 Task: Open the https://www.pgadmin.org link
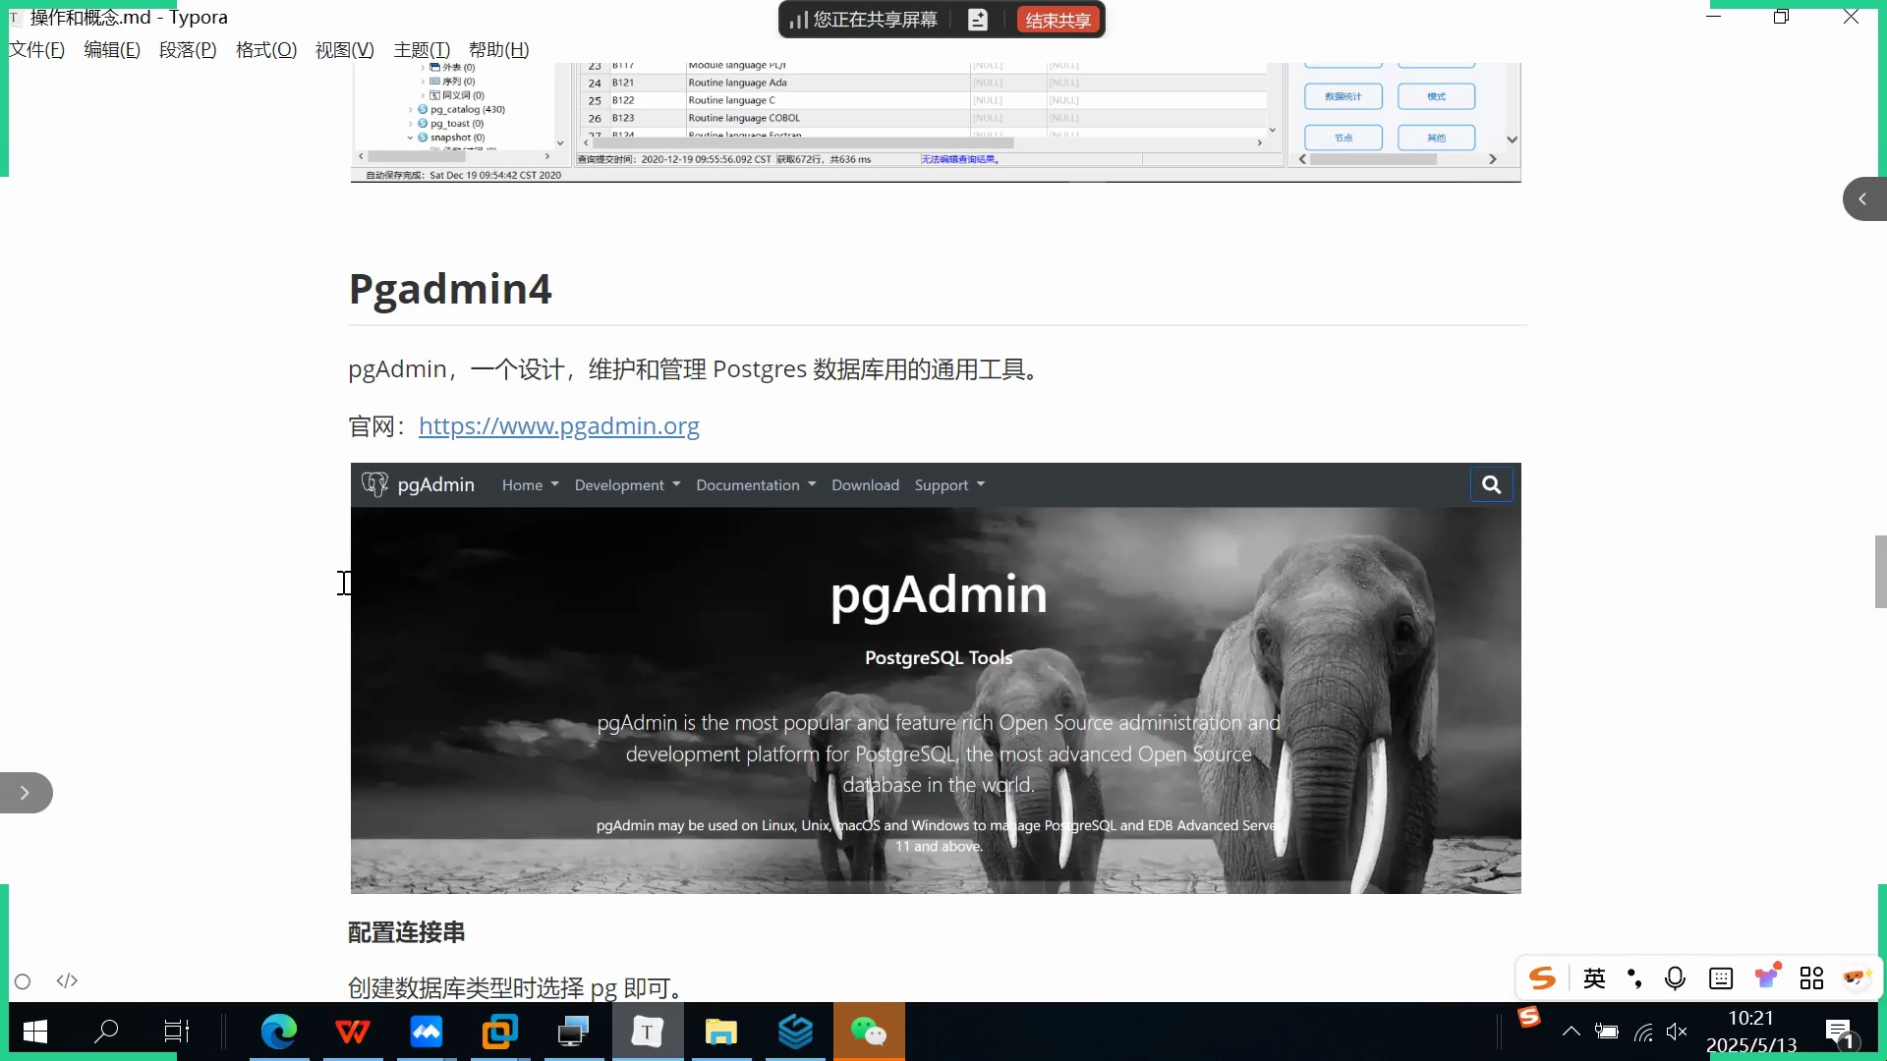click(x=558, y=426)
